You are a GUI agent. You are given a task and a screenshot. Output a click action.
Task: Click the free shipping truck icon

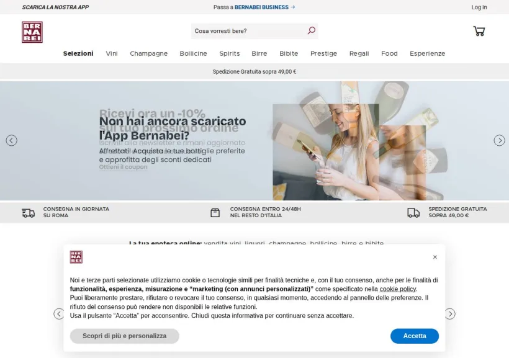(413, 213)
